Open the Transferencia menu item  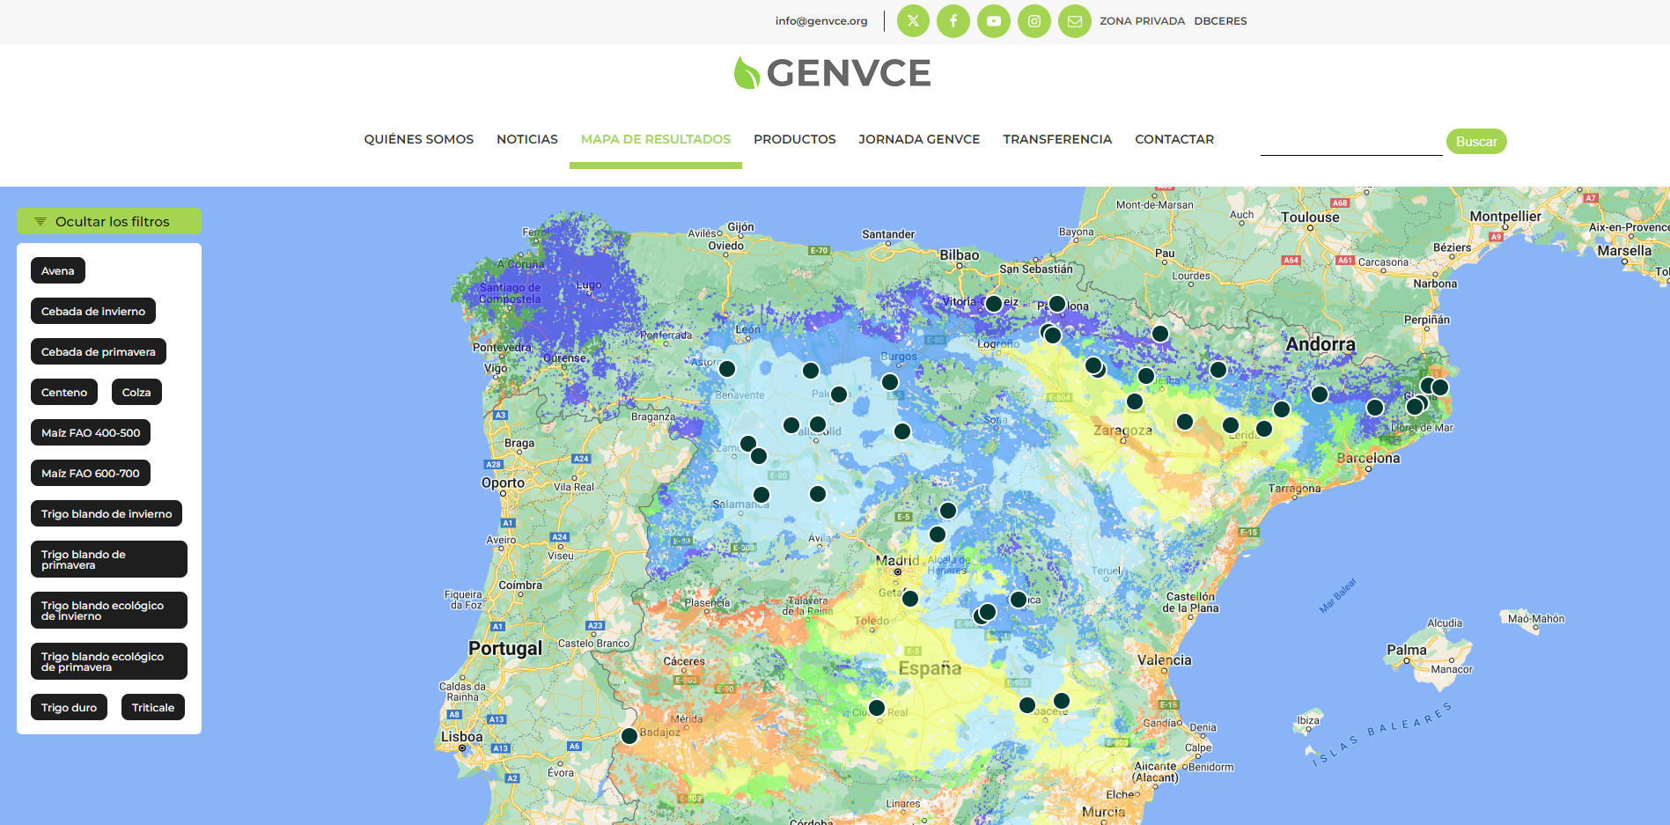click(1057, 139)
